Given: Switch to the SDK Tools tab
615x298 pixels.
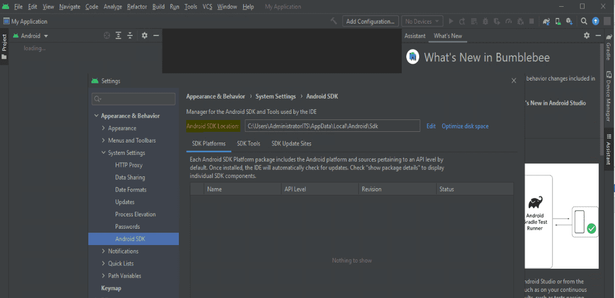Looking at the screenshot, I should coord(249,144).
